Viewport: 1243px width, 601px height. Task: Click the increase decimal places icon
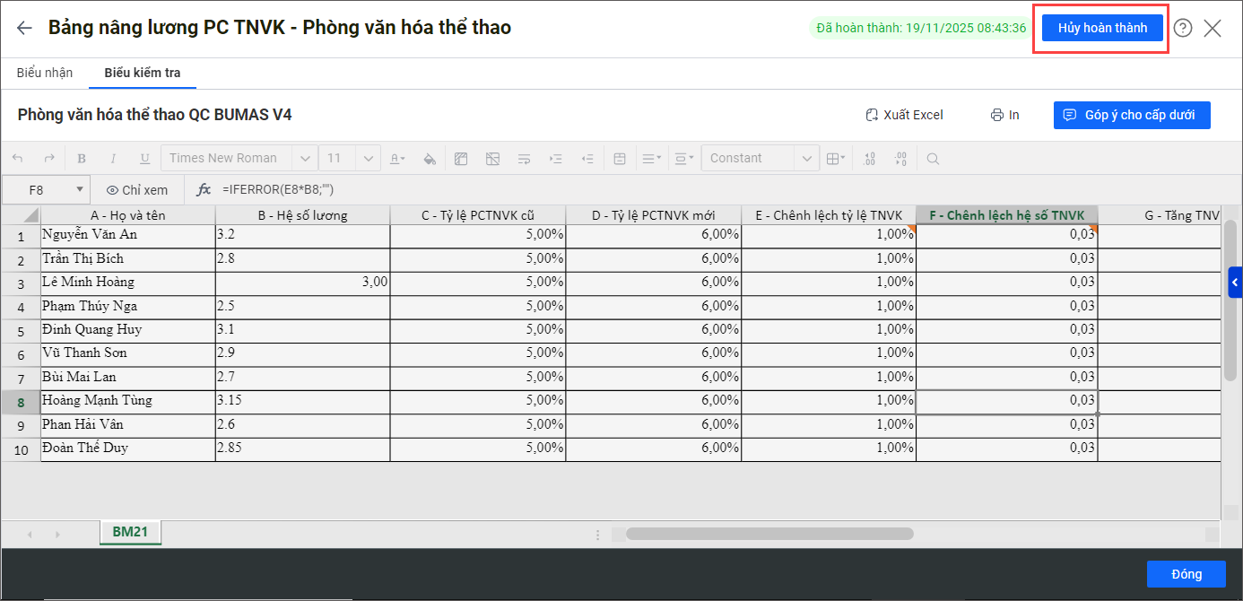[x=869, y=159]
